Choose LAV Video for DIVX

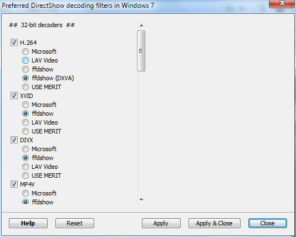25,167
